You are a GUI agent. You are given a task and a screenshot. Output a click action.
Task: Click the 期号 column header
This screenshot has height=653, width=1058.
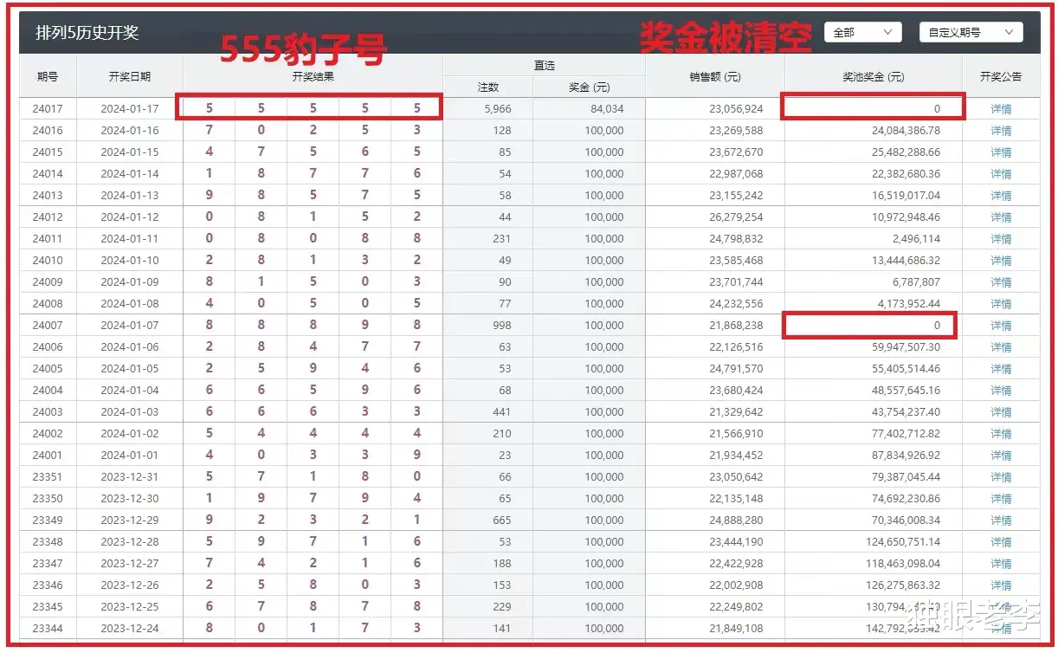click(48, 76)
